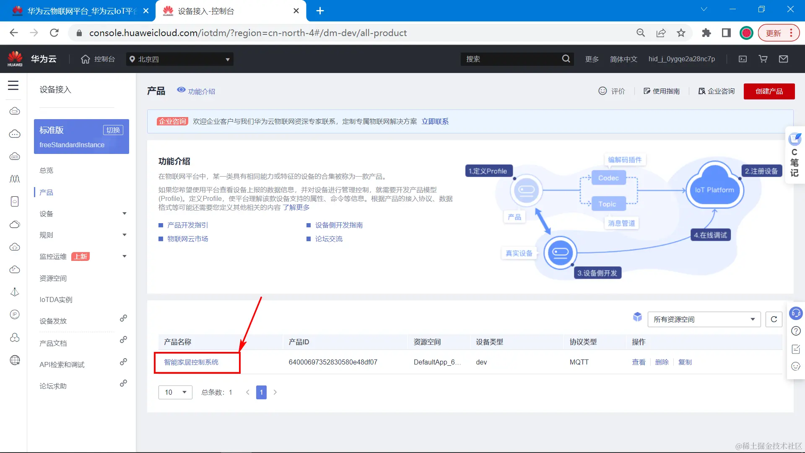
Task: Open the browser zoom magnifier icon
Action: click(x=641, y=33)
